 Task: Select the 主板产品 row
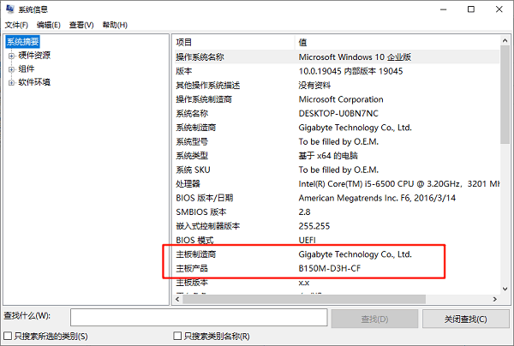(336, 268)
